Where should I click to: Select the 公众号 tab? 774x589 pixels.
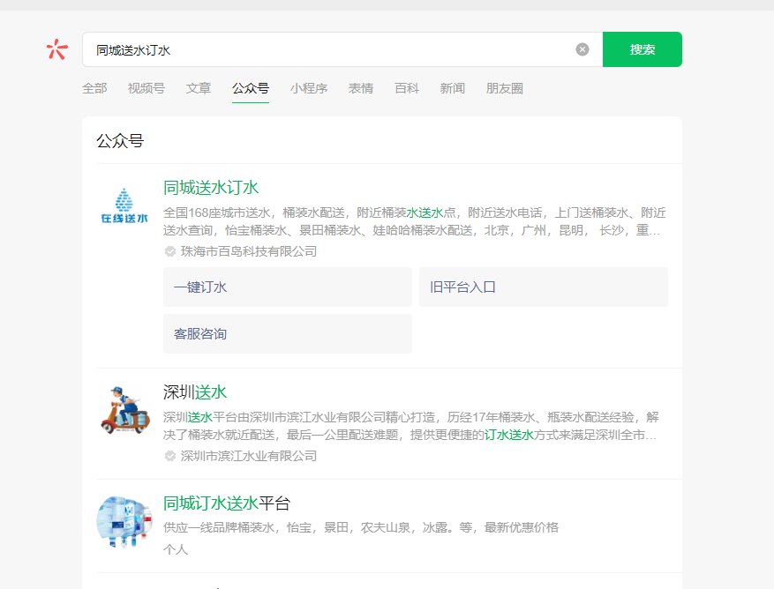point(251,88)
